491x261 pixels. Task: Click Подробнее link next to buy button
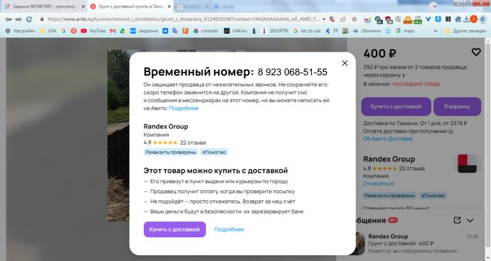(x=229, y=230)
